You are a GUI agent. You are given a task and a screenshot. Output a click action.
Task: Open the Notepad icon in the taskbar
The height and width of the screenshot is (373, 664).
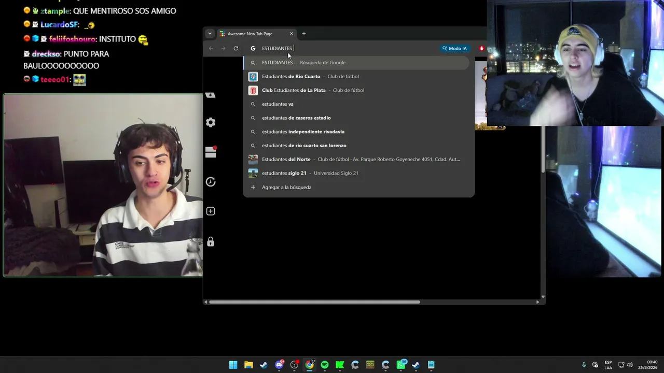431,365
